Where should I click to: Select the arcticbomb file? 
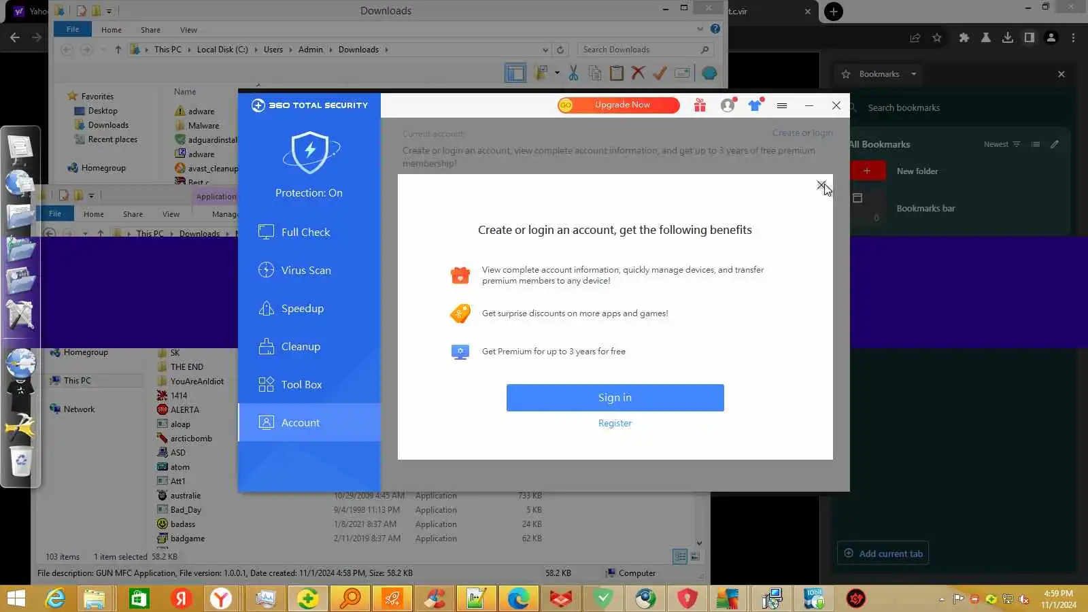191,439
